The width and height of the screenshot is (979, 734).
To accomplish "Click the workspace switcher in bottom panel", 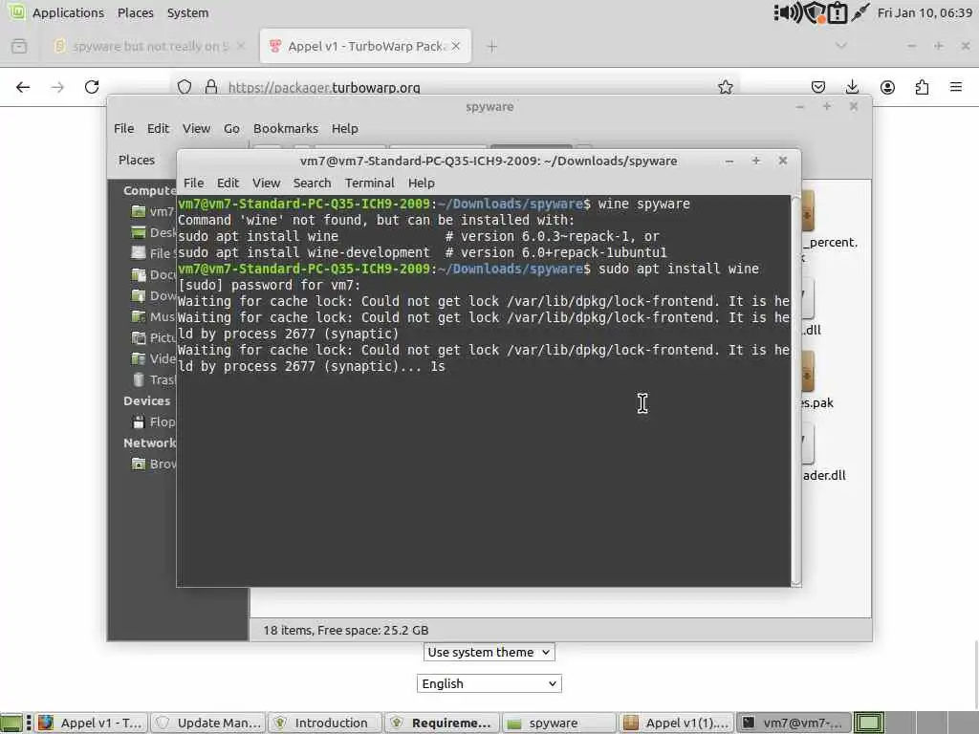I will (868, 723).
